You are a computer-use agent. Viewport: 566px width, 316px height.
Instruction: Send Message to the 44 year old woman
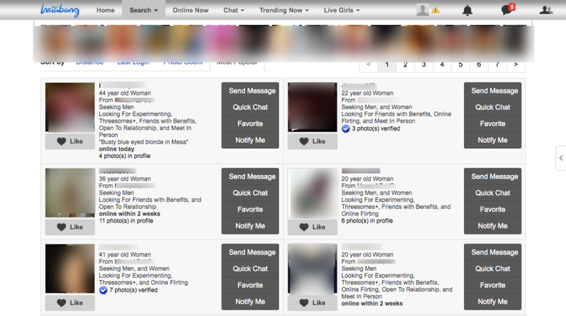point(250,91)
